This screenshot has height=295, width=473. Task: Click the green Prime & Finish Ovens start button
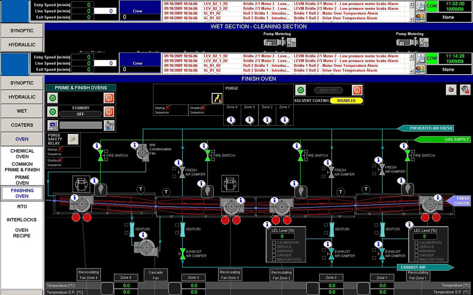(53, 98)
